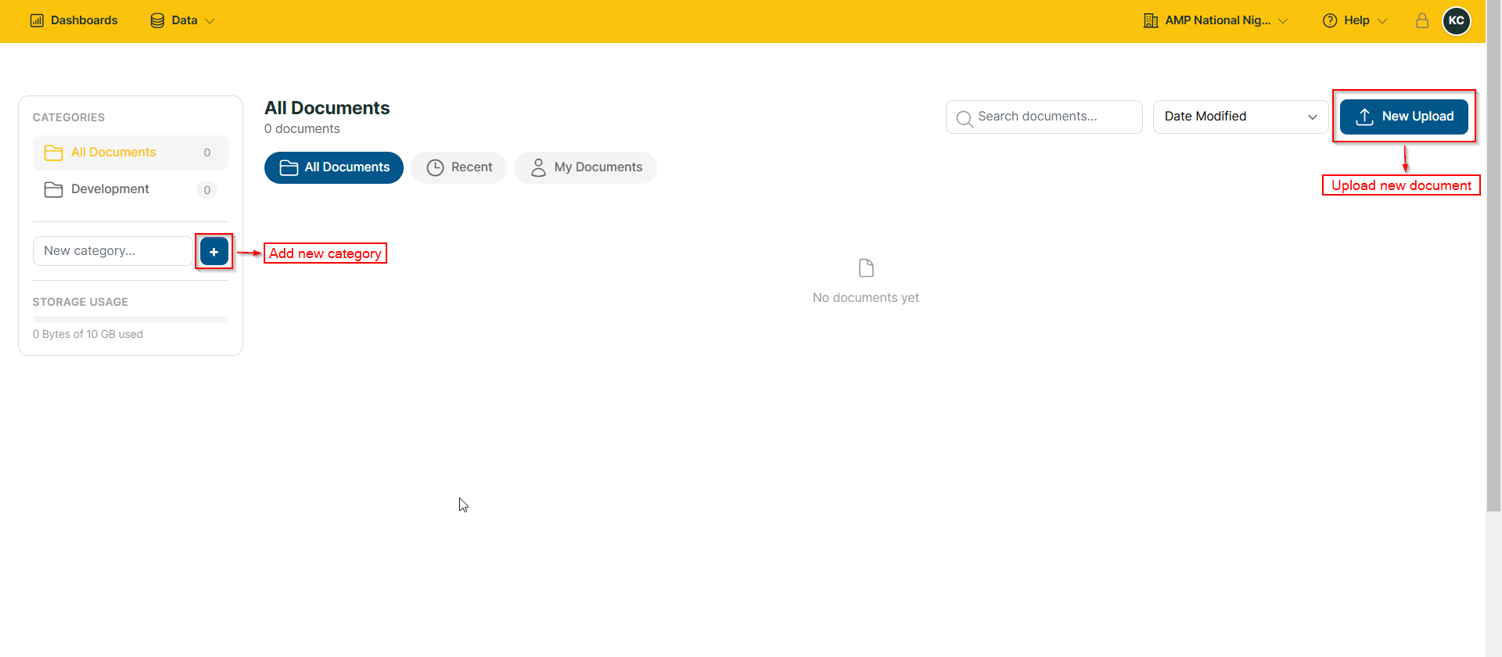Click the plus button to add category
The width and height of the screenshot is (1502, 657).
214,251
